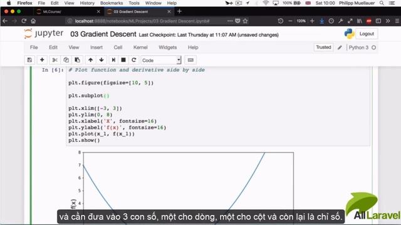The height and width of the screenshot is (225, 401).
Task: Open the Firefox hamburger menu
Action: [397, 21]
